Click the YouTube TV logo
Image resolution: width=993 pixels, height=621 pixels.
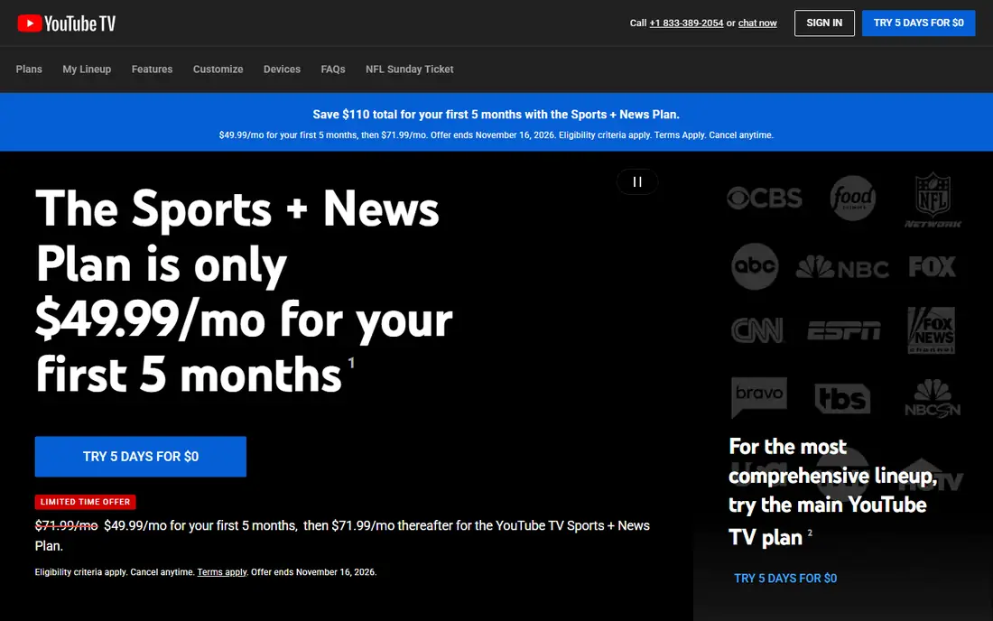pyautogui.click(x=67, y=23)
